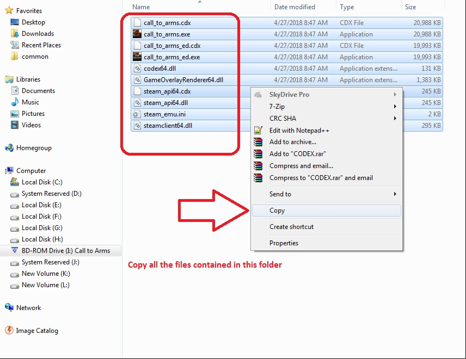
Task: Click the GameOverlayRenderer64.dll file icon
Action: tap(137, 79)
